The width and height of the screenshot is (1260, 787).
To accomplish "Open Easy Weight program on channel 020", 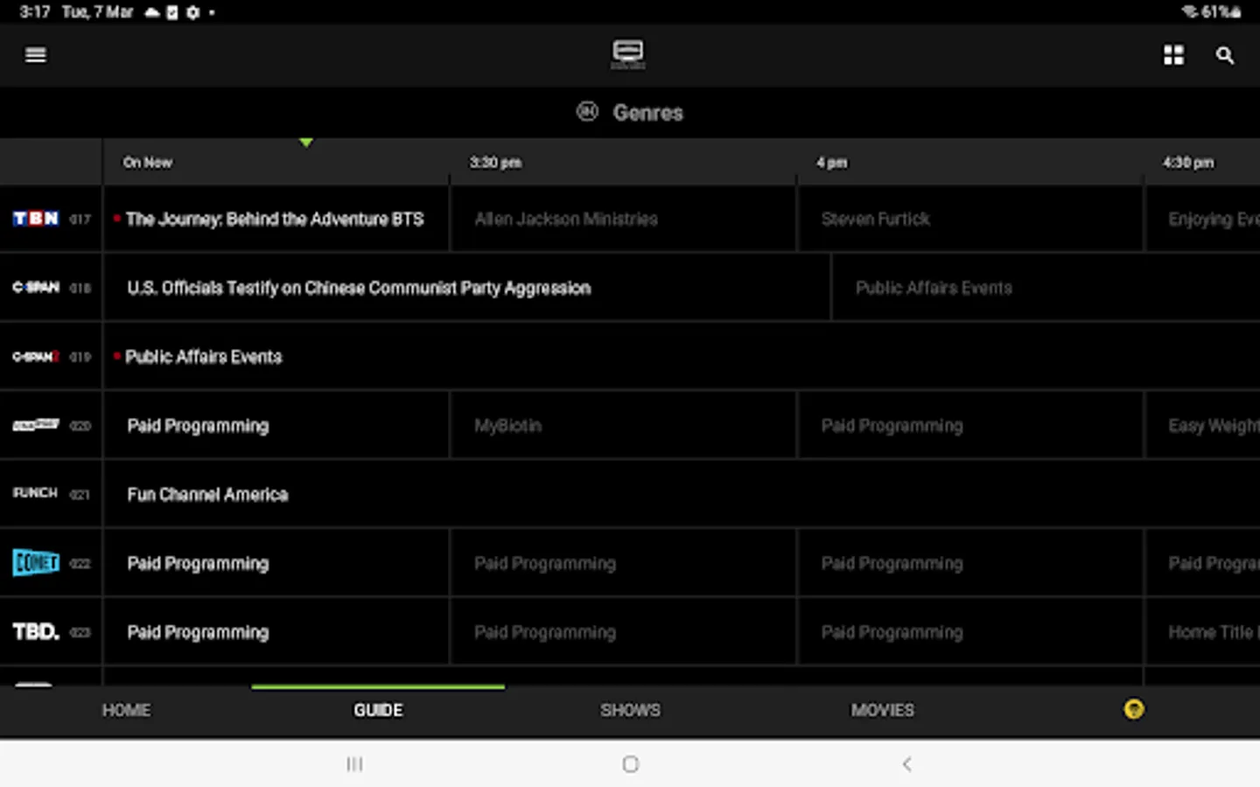I will tap(1202, 426).
